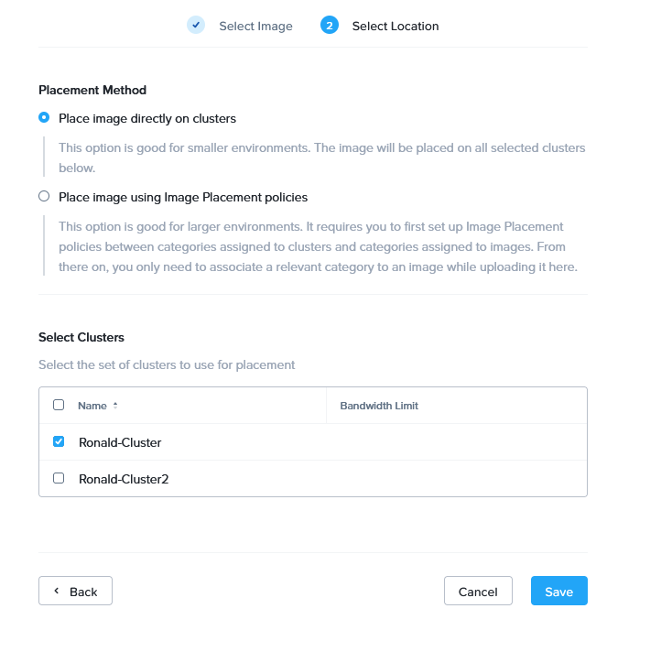Check the Ronald-Cluster2 checkbox
The image size is (661, 652).
click(x=59, y=478)
